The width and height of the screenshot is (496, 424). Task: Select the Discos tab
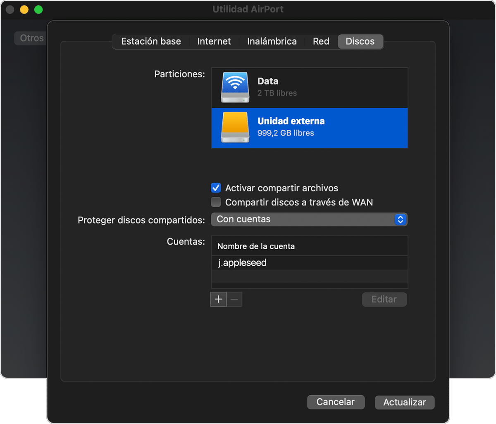(360, 41)
